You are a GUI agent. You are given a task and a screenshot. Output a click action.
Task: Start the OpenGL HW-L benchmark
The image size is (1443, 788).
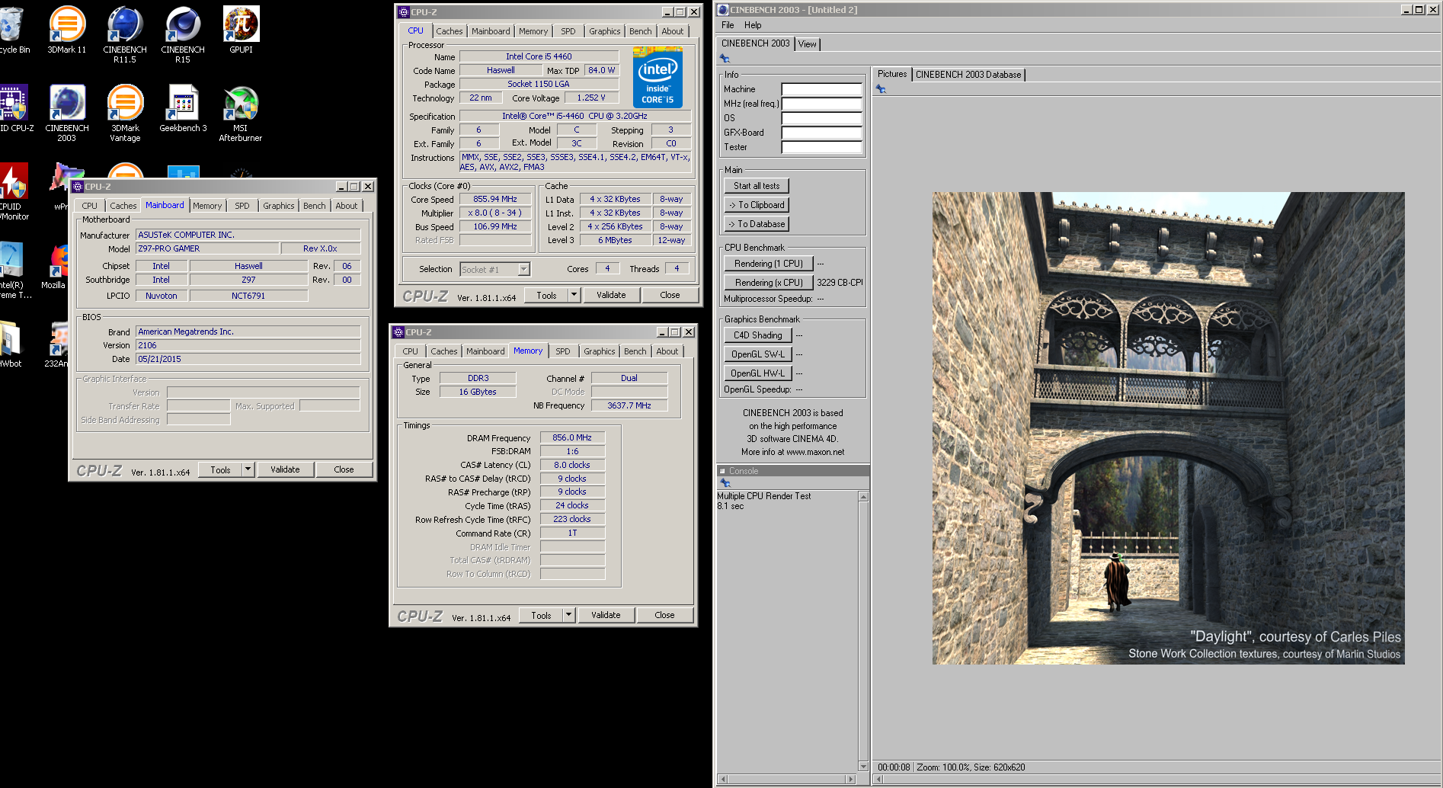click(758, 373)
